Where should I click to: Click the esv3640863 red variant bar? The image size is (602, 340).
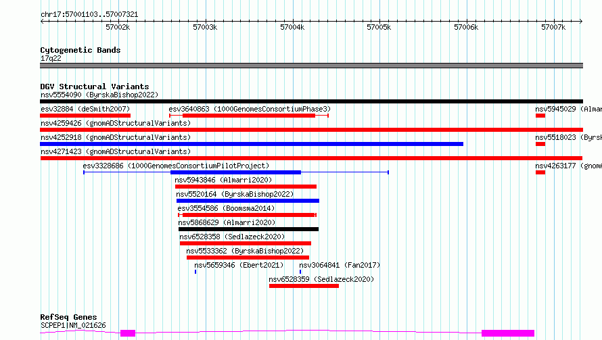tap(249, 116)
